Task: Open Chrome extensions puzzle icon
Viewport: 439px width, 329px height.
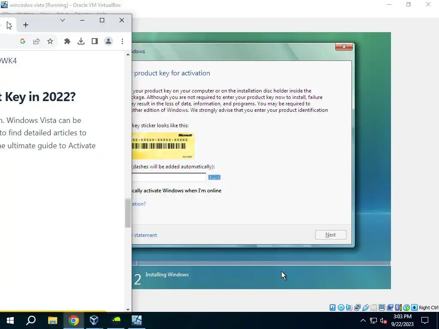Action: 67,42
